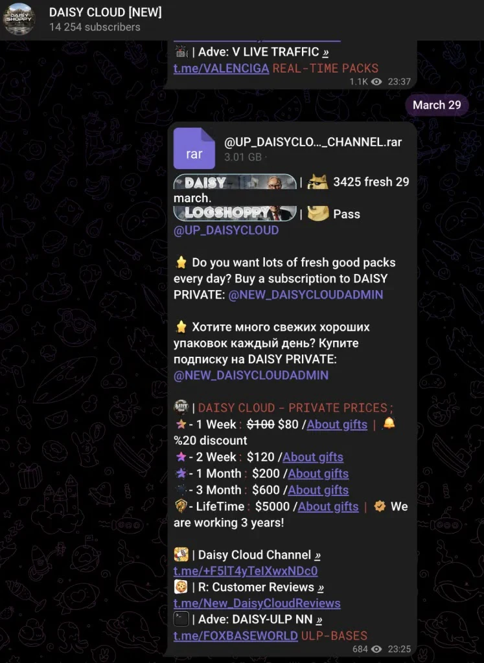Image resolution: width=484 pixels, height=663 pixels.
Task: Open the t.me/New_DaisyCloudReviews link
Action: tap(257, 603)
